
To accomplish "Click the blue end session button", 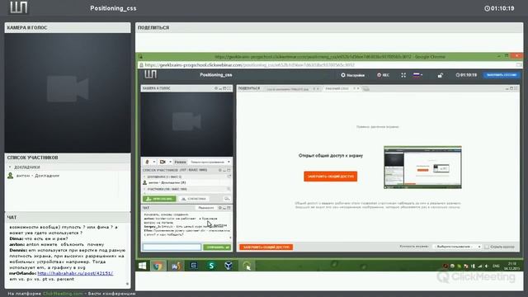I will [502, 75].
